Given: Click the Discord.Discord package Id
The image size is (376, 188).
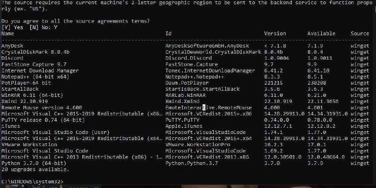Looking at the screenshot, I should point(188,58).
